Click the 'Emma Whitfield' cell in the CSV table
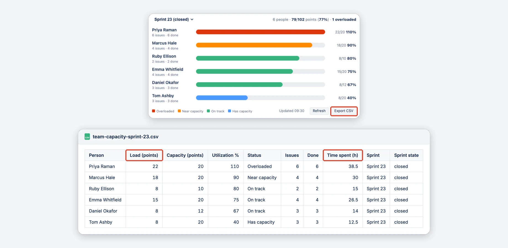This screenshot has height=248, width=508. [x=105, y=200]
